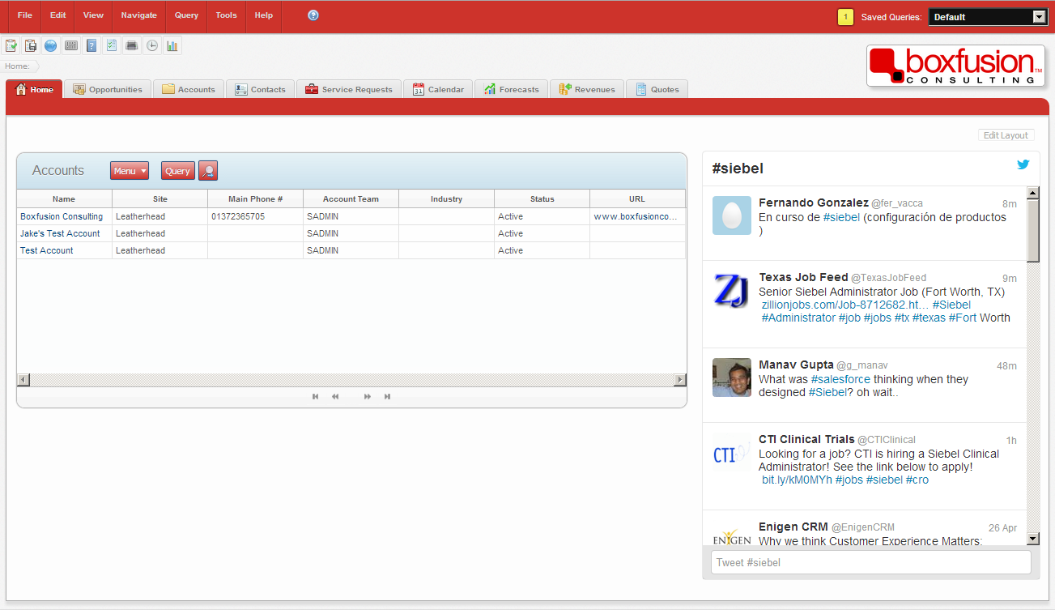Screen dimensions: 1055x610
Task: Switch to the Accounts tab
Action: (189, 89)
